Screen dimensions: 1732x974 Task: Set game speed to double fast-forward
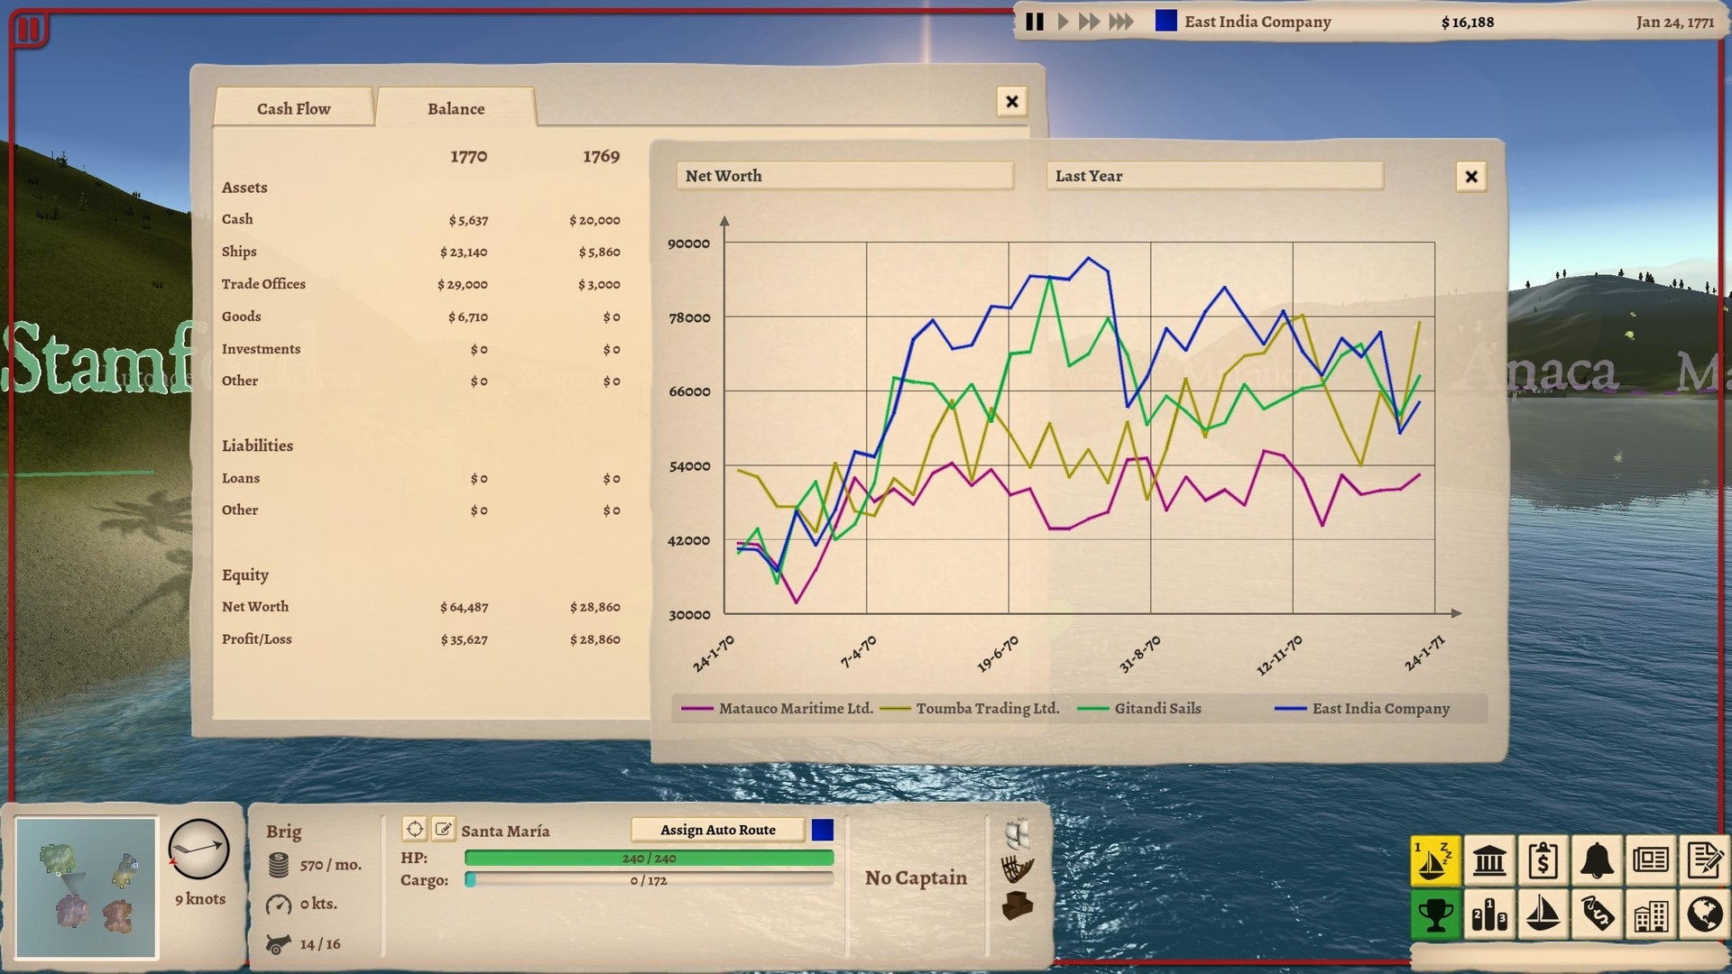[1090, 22]
